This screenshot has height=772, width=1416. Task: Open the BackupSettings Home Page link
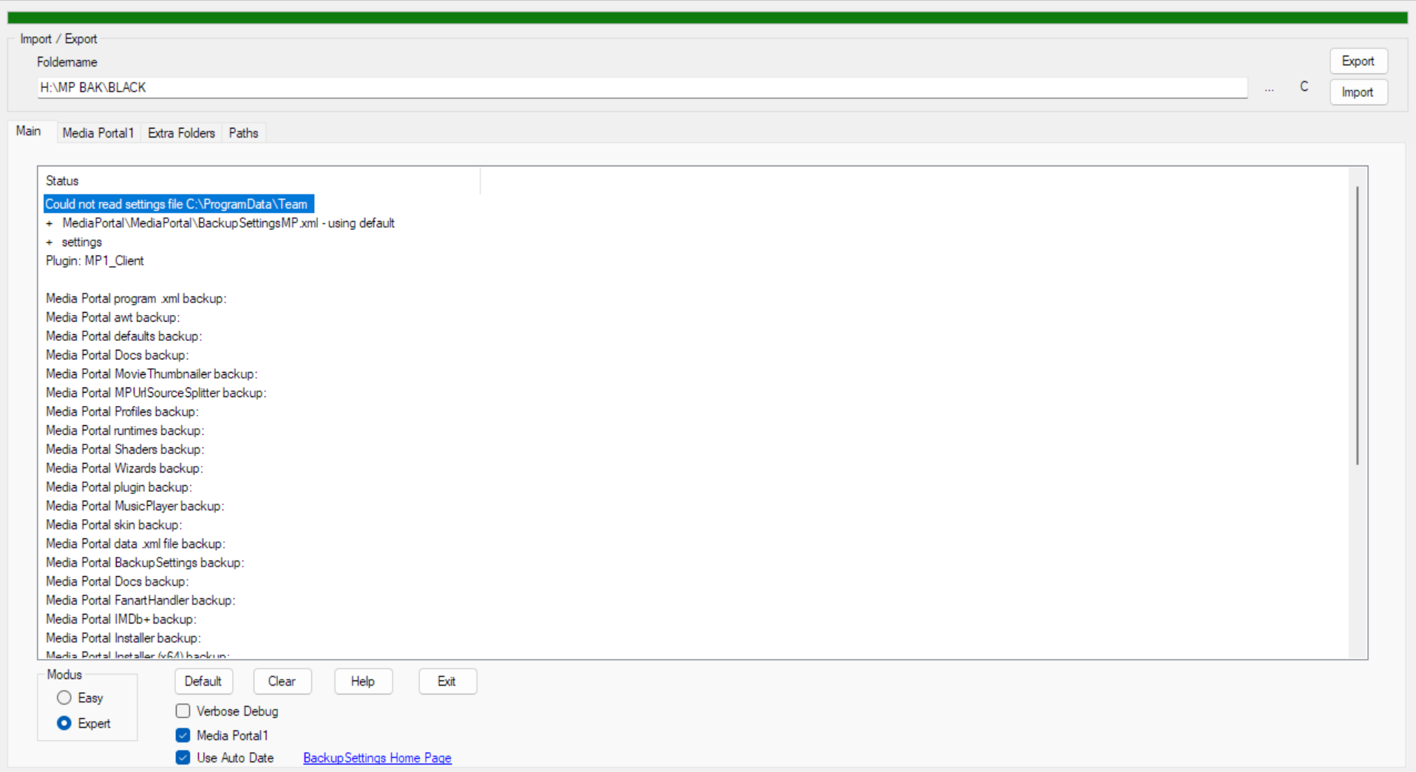point(377,758)
